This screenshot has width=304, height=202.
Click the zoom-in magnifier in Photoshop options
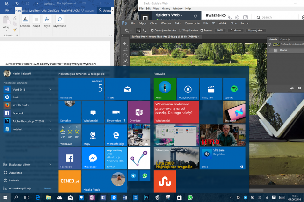tap(138, 30)
